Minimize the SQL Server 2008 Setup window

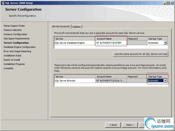pyautogui.click(x=164, y=3)
